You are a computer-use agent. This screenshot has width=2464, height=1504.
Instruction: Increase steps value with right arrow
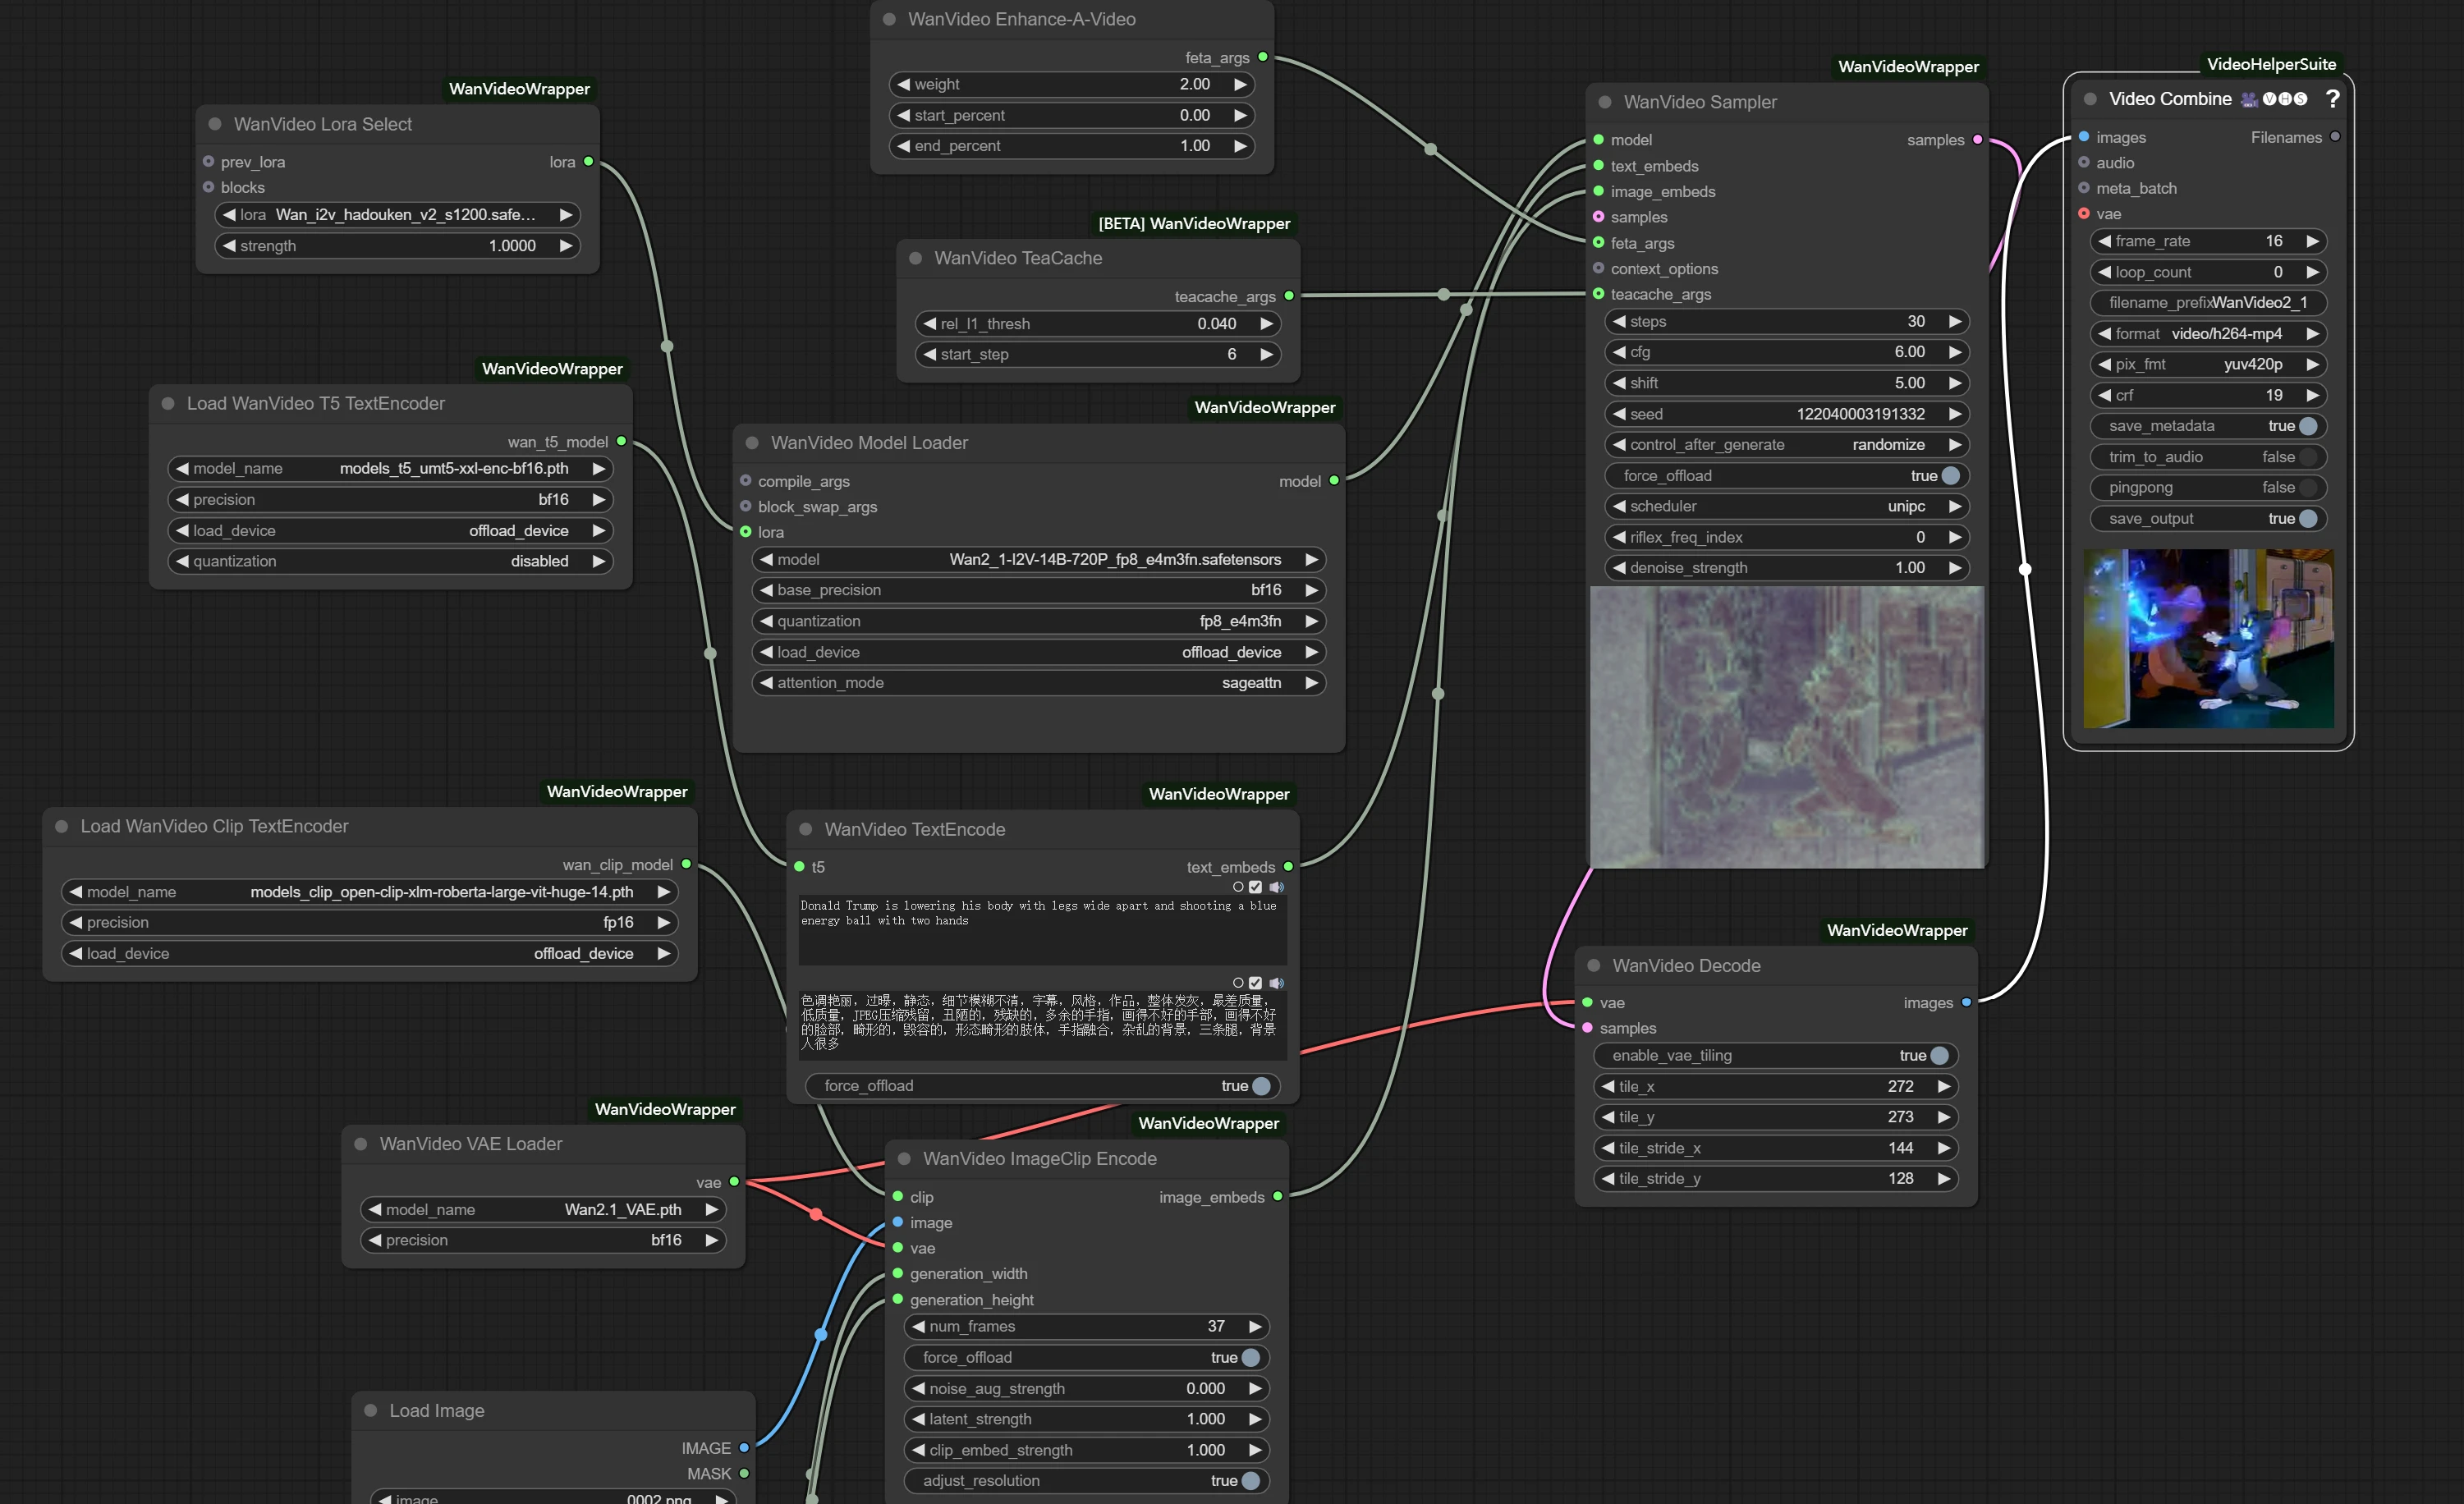pyautogui.click(x=1954, y=322)
